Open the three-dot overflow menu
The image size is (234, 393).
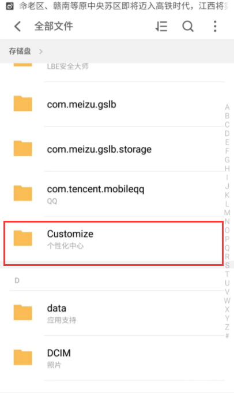click(215, 27)
